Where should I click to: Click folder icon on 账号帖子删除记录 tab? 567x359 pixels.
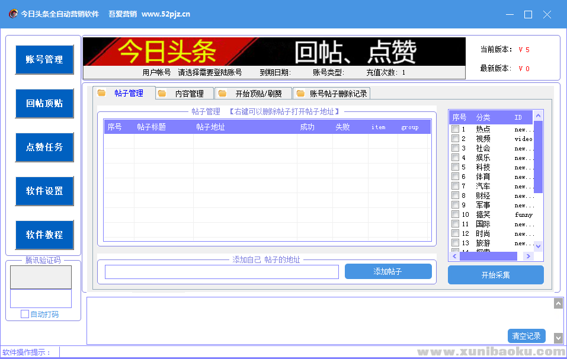click(x=300, y=94)
